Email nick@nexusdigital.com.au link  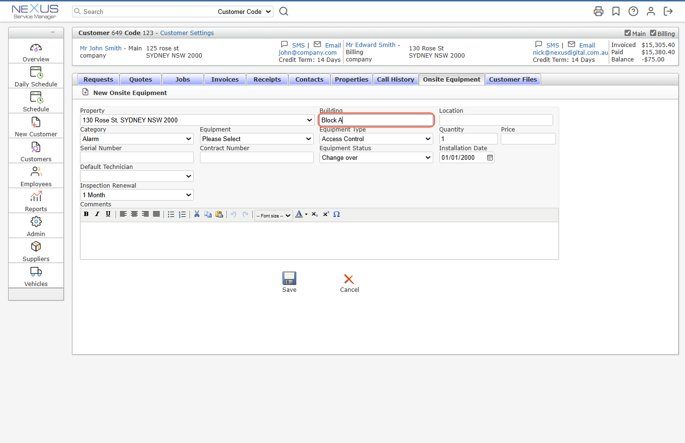coord(570,52)
